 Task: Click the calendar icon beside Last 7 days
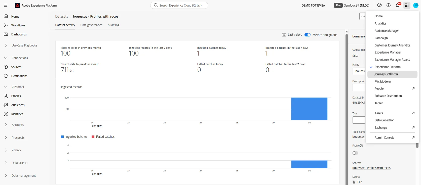pyautogui.click(x=284, y=35)
